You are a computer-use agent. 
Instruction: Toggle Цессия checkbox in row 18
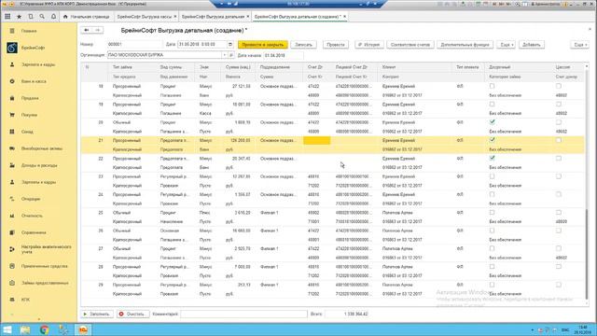click(x=558, y=86)
